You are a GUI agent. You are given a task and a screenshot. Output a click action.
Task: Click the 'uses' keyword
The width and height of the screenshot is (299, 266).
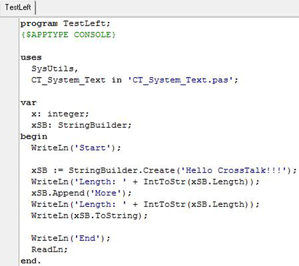pyautogui.click(x=31, y=57)
